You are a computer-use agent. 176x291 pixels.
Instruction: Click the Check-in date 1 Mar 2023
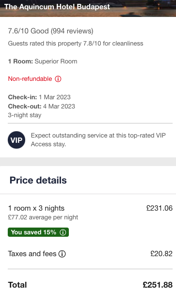[55, 97]
